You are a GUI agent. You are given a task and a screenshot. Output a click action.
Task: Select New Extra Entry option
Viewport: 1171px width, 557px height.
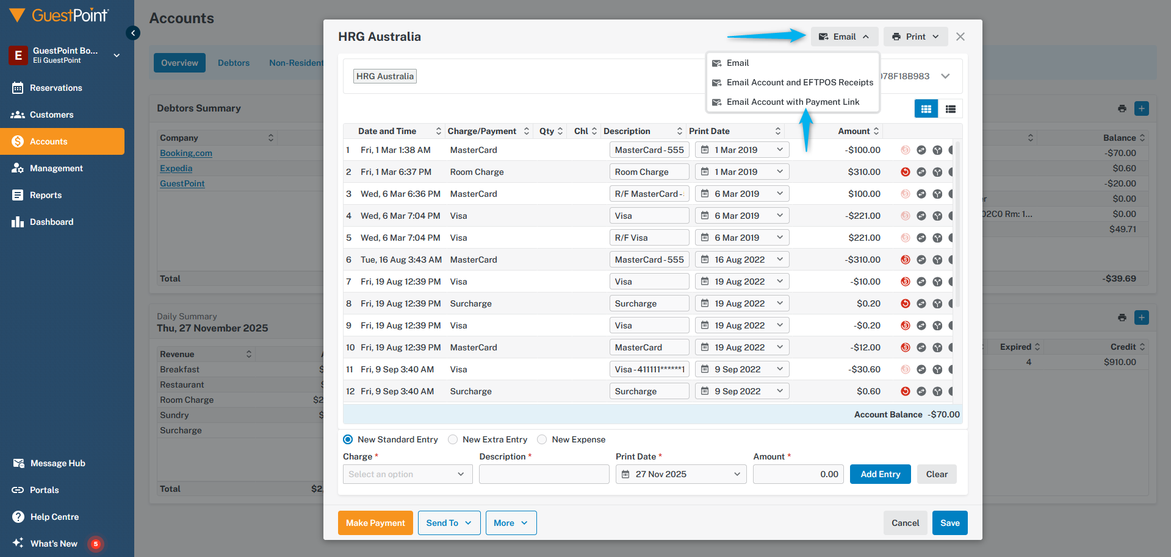tap(453, 439)
